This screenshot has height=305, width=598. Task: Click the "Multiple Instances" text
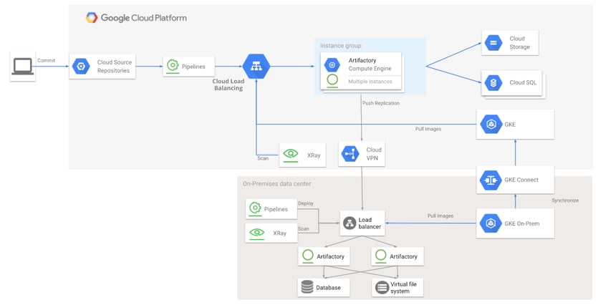click(x=370, y=82)
